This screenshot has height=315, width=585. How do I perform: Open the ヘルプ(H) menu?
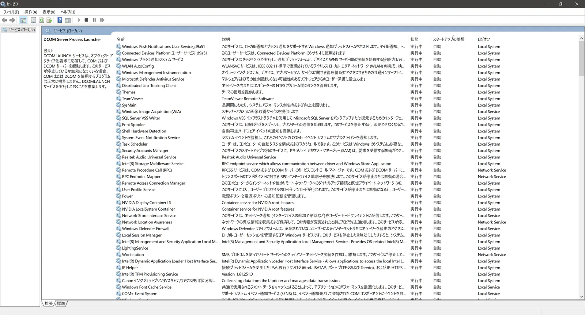[x=68, y=12]
